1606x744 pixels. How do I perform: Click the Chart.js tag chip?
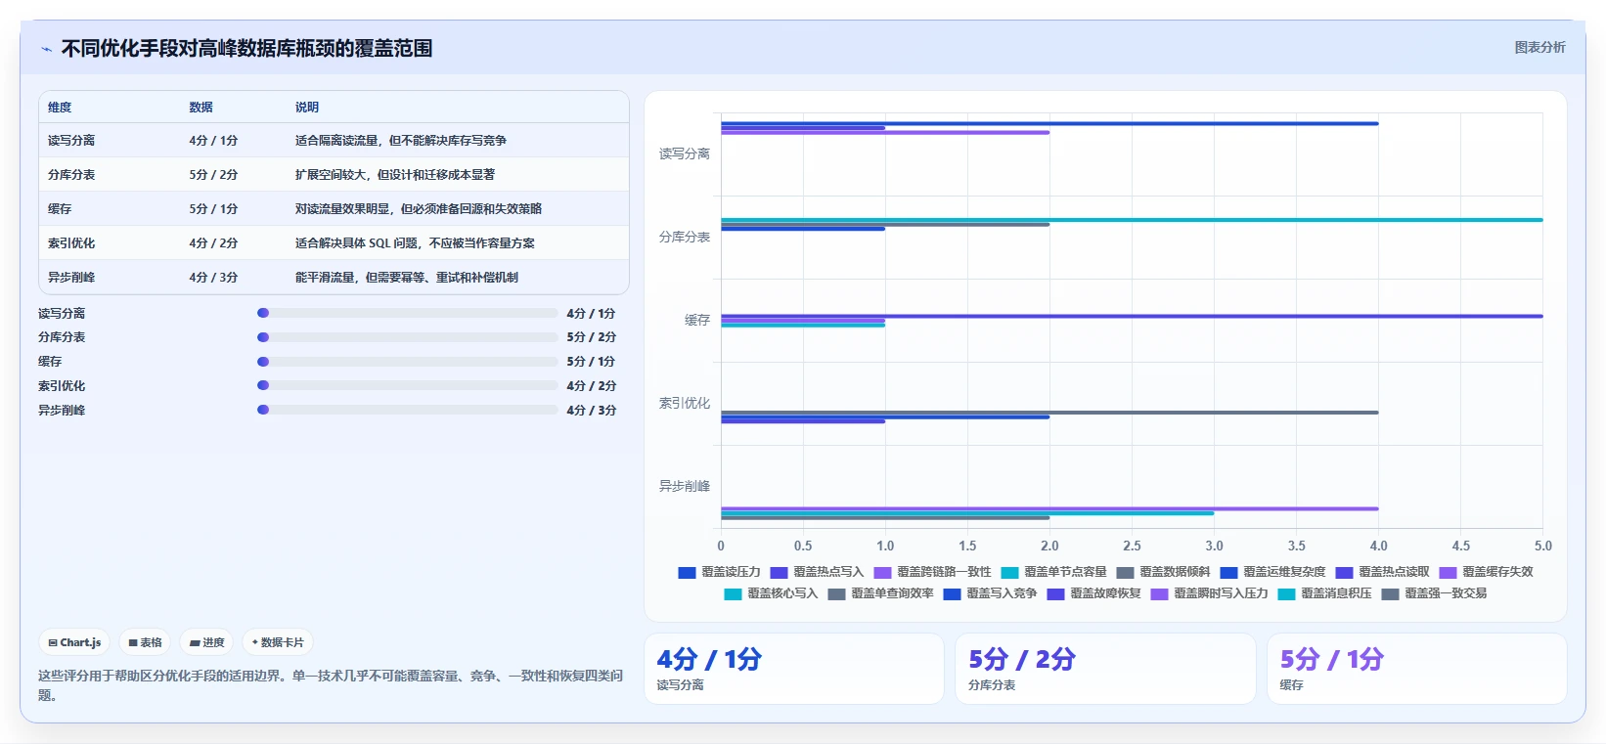[x=74, y=642]
